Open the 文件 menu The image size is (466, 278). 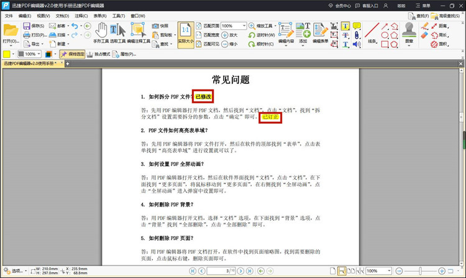coord(9,16)
